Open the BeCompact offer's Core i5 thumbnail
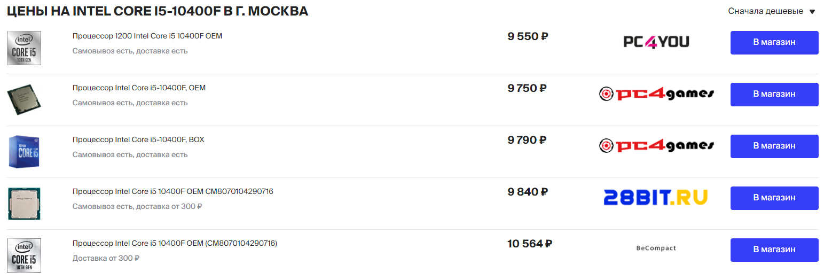Image resolution: width=824 pixels, height=280 pixels. [x=24, y=255]
